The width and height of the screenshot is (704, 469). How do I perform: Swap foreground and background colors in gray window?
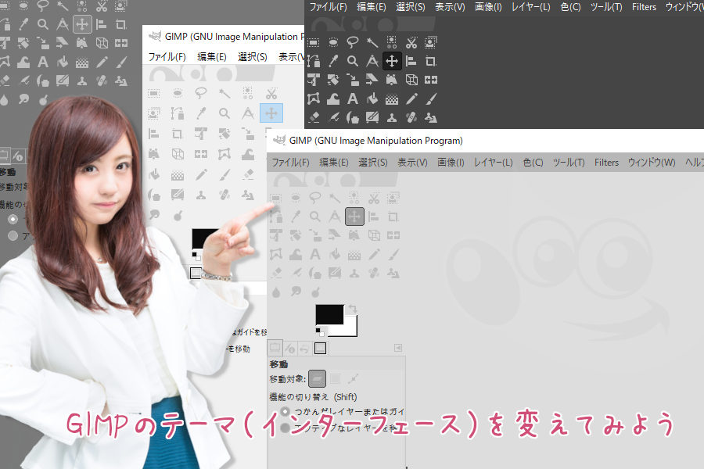[x=353, y=308]
